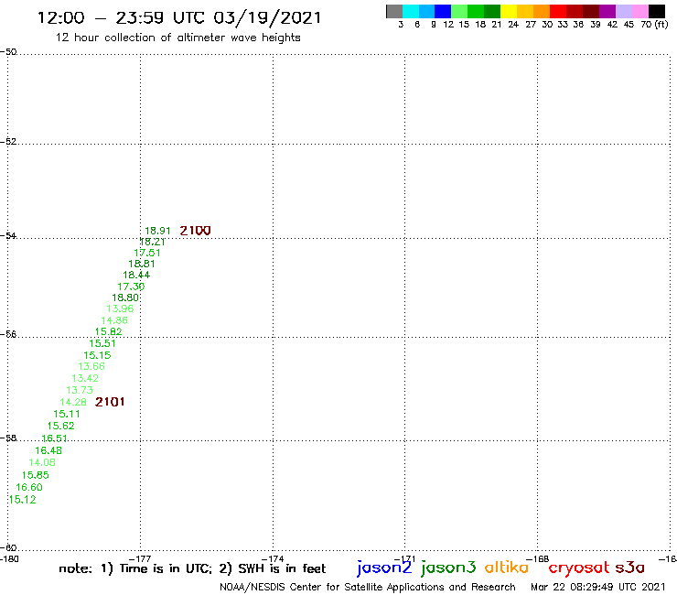Select the 15.51 wave height reading

[x=102, y=343]
